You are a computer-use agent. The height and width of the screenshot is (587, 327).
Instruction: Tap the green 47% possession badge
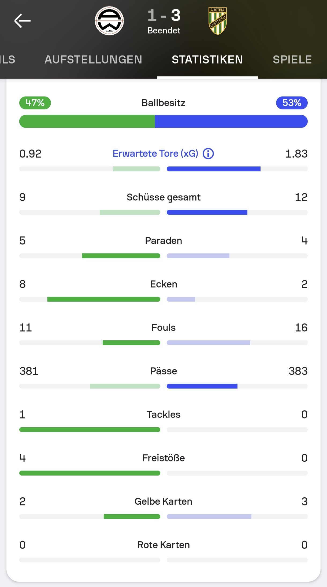[x=35, y=103]
